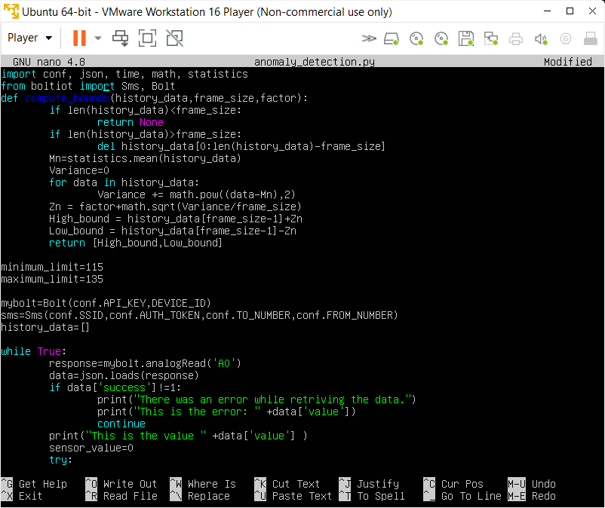Pause the virtual machine
The width and height of the screenshot is (605, 508).
(x=79, y=38)
